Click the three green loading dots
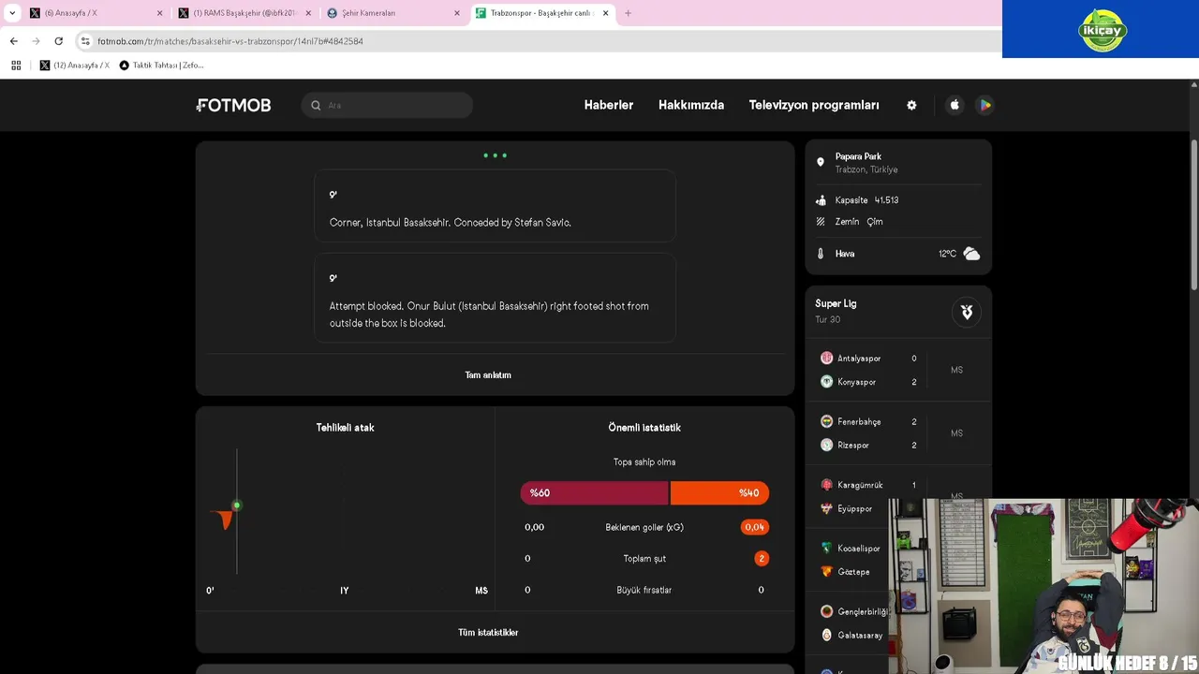Viewport: 1199px width, 674px height. [x=495, y=155]
